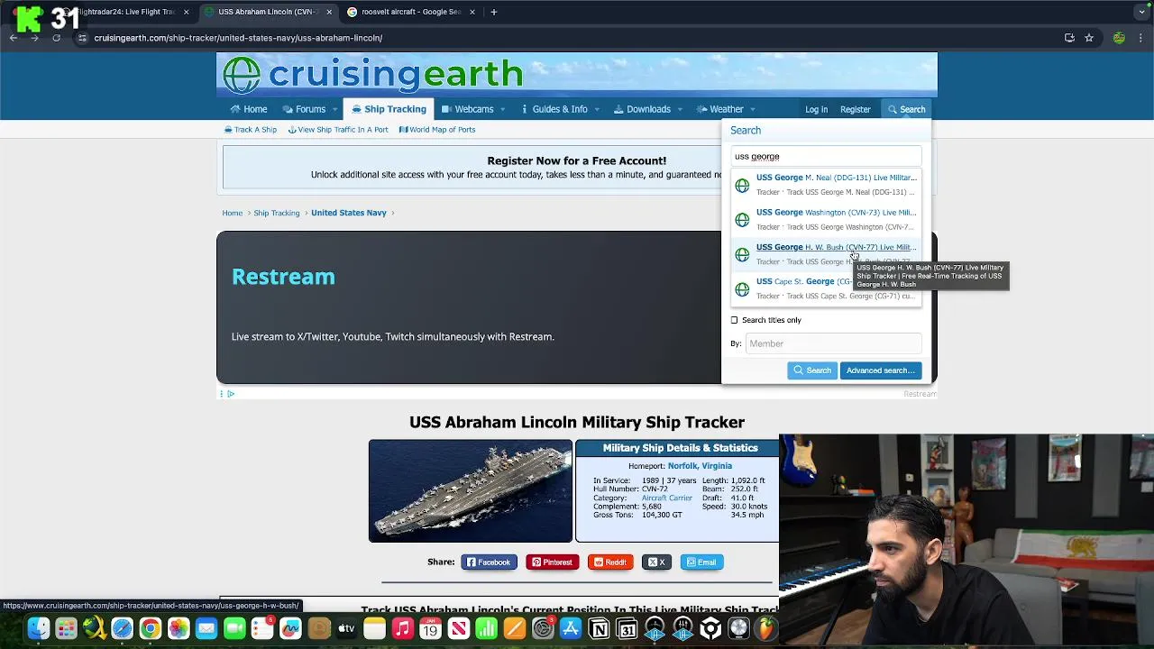This screenshot has height=649, width=1154.
Task: Open Photos app in the dock
Action: coord(179,628)
